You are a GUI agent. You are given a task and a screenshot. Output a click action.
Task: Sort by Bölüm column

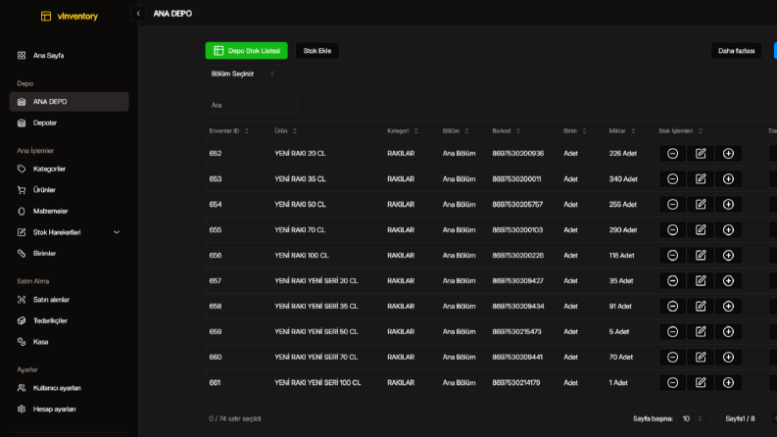[x=456, y=130]
